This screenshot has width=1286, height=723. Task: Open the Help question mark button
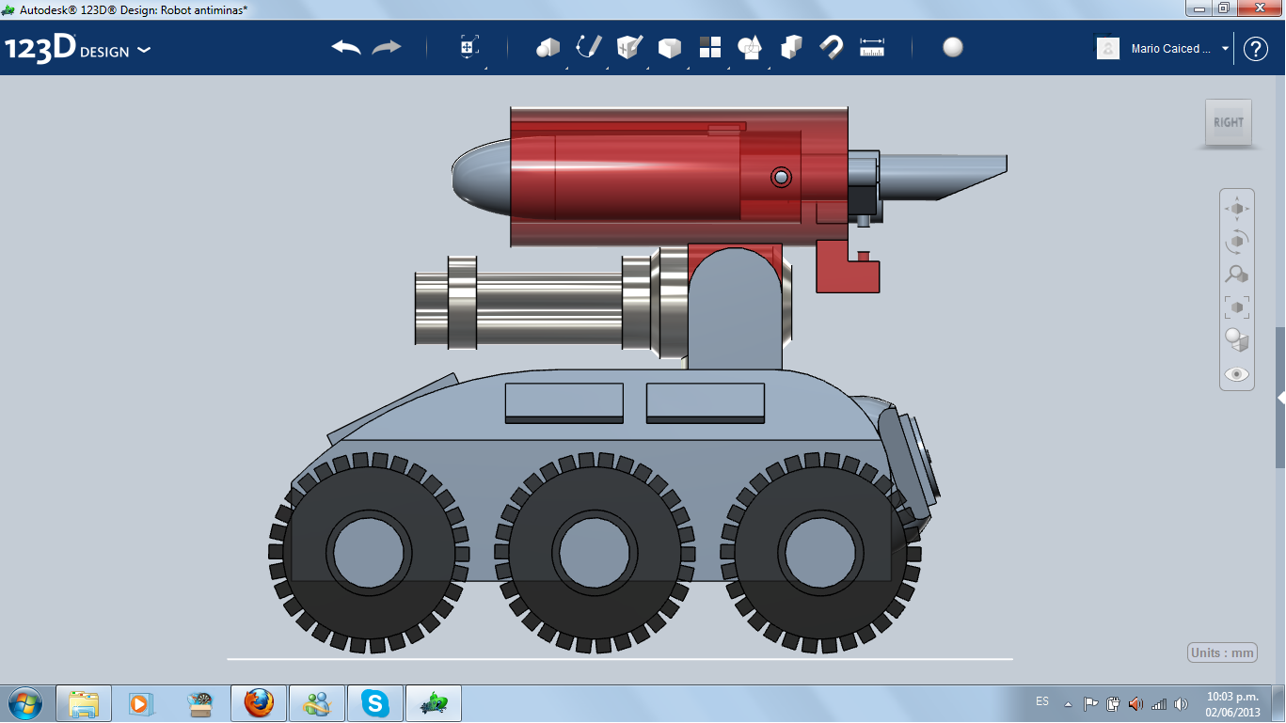(x=1256, y=49)
